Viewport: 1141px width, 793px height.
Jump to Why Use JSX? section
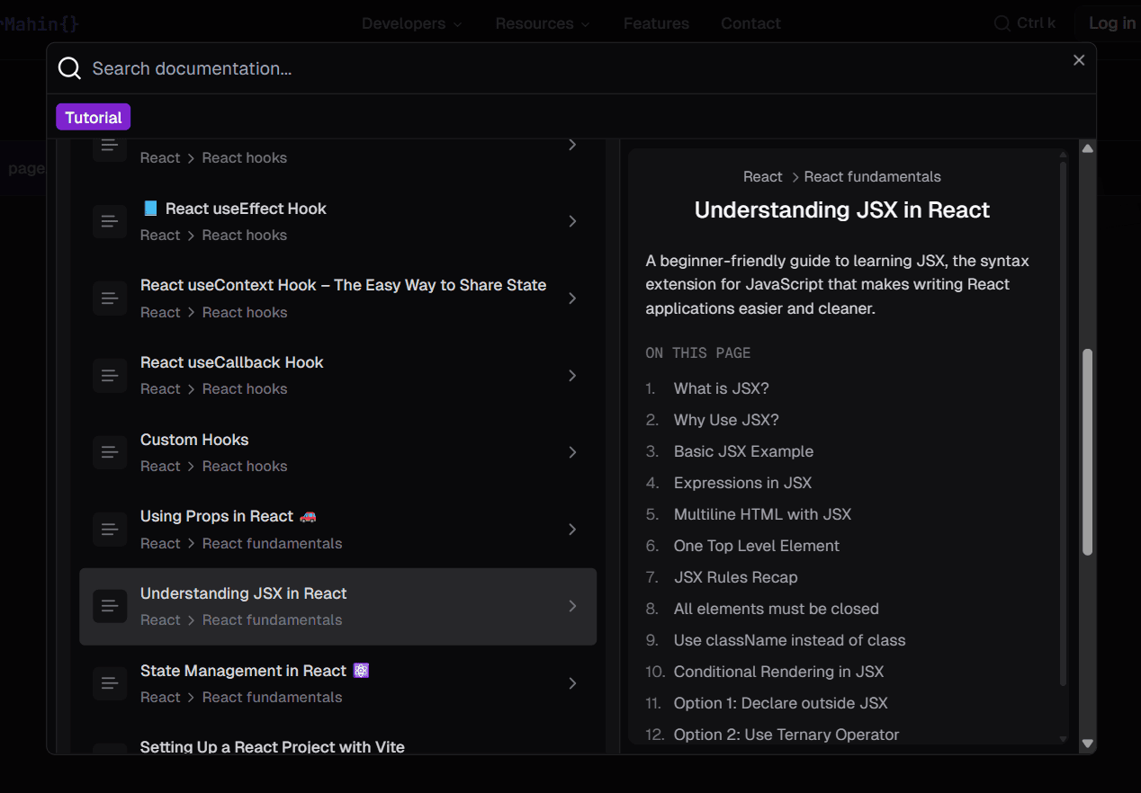(726, 420)
